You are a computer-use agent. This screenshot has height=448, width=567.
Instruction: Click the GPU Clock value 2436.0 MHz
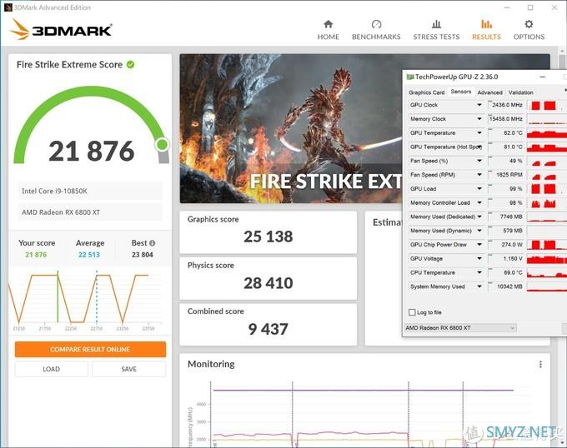point(506,105)
